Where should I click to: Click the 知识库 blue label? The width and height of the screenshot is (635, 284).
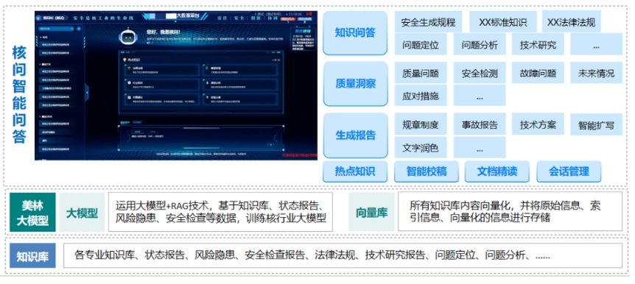coord(33,256)
